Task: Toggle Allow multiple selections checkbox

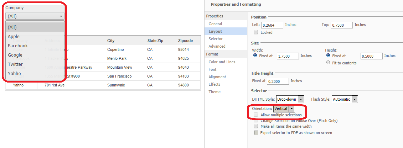Action: coord(256,115)
